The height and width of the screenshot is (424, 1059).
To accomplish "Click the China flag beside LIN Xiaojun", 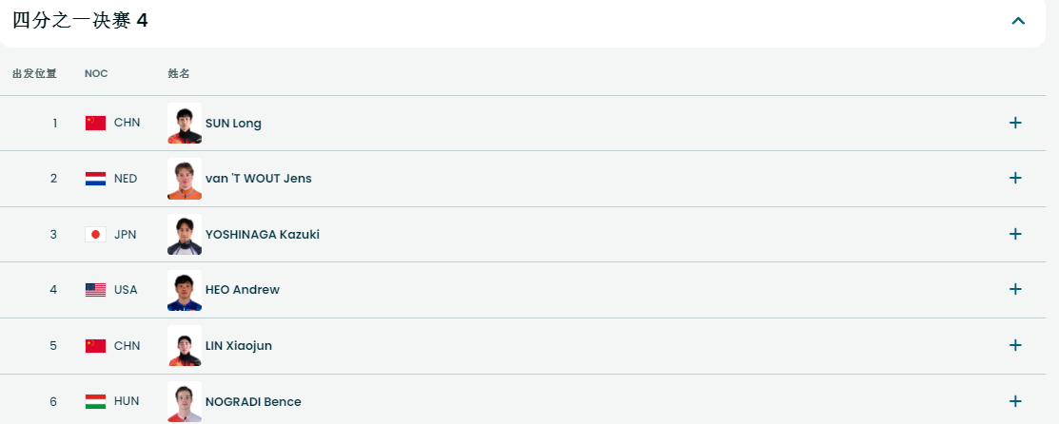I will [x=95, y=345].
